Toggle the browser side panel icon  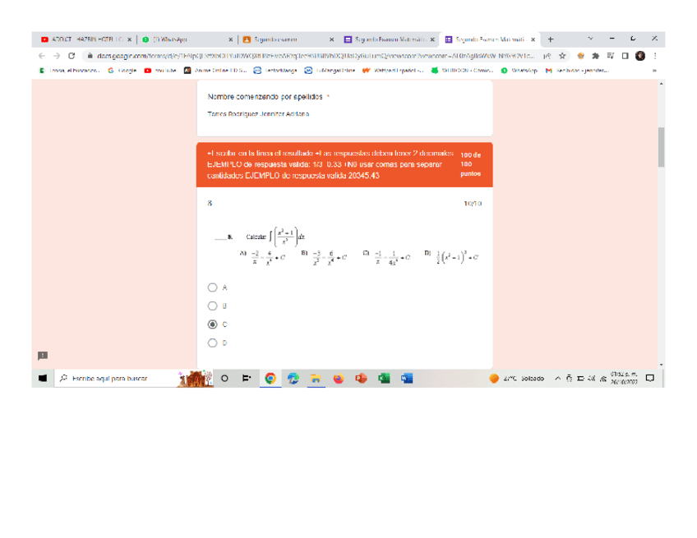[625, 56]
